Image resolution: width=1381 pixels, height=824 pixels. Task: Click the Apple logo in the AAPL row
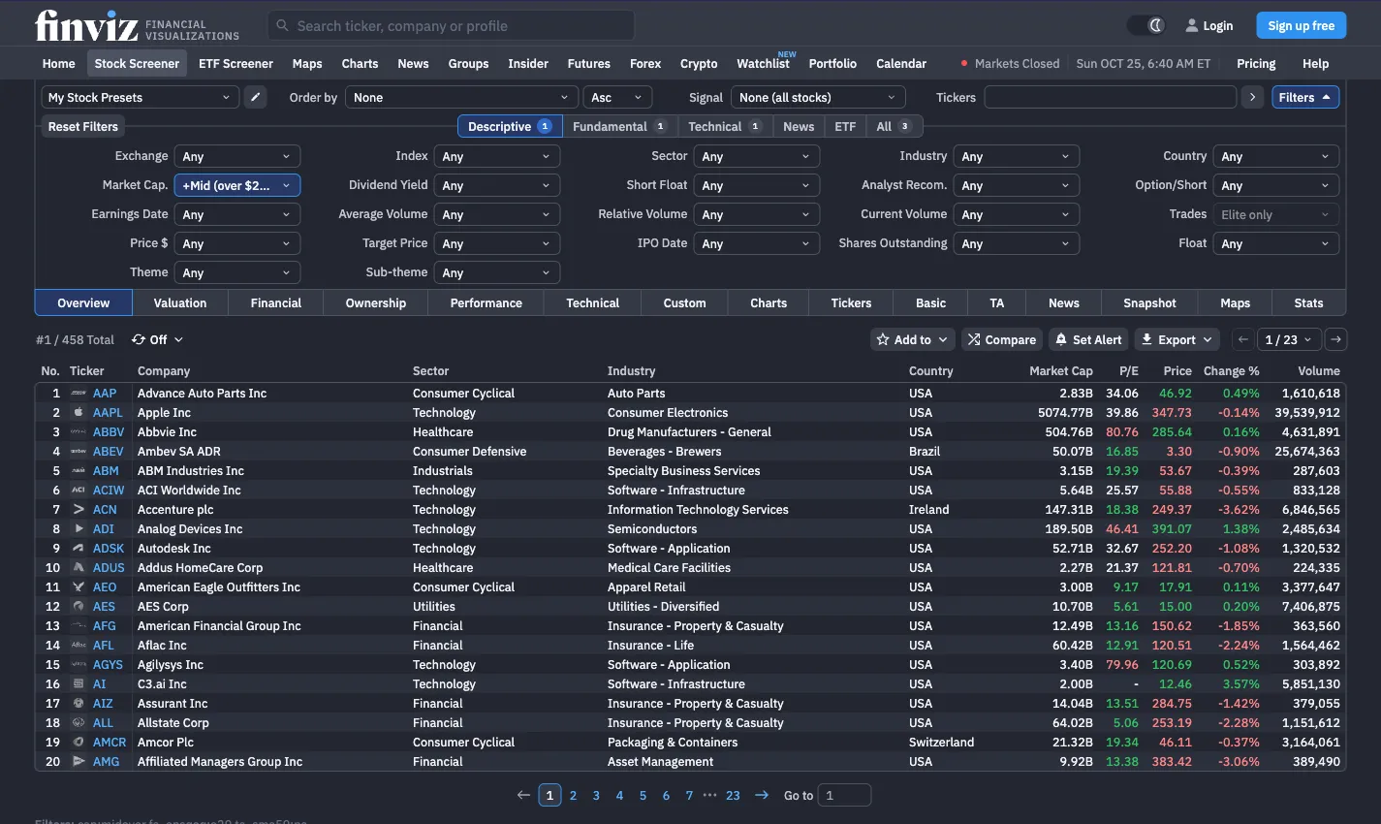pos(78,412)
